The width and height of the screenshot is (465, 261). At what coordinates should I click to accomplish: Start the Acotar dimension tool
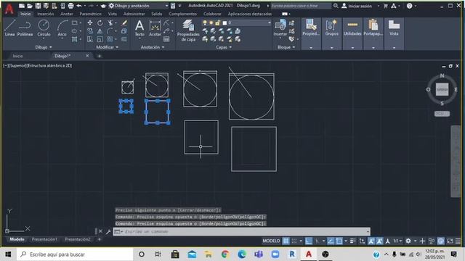155,28
